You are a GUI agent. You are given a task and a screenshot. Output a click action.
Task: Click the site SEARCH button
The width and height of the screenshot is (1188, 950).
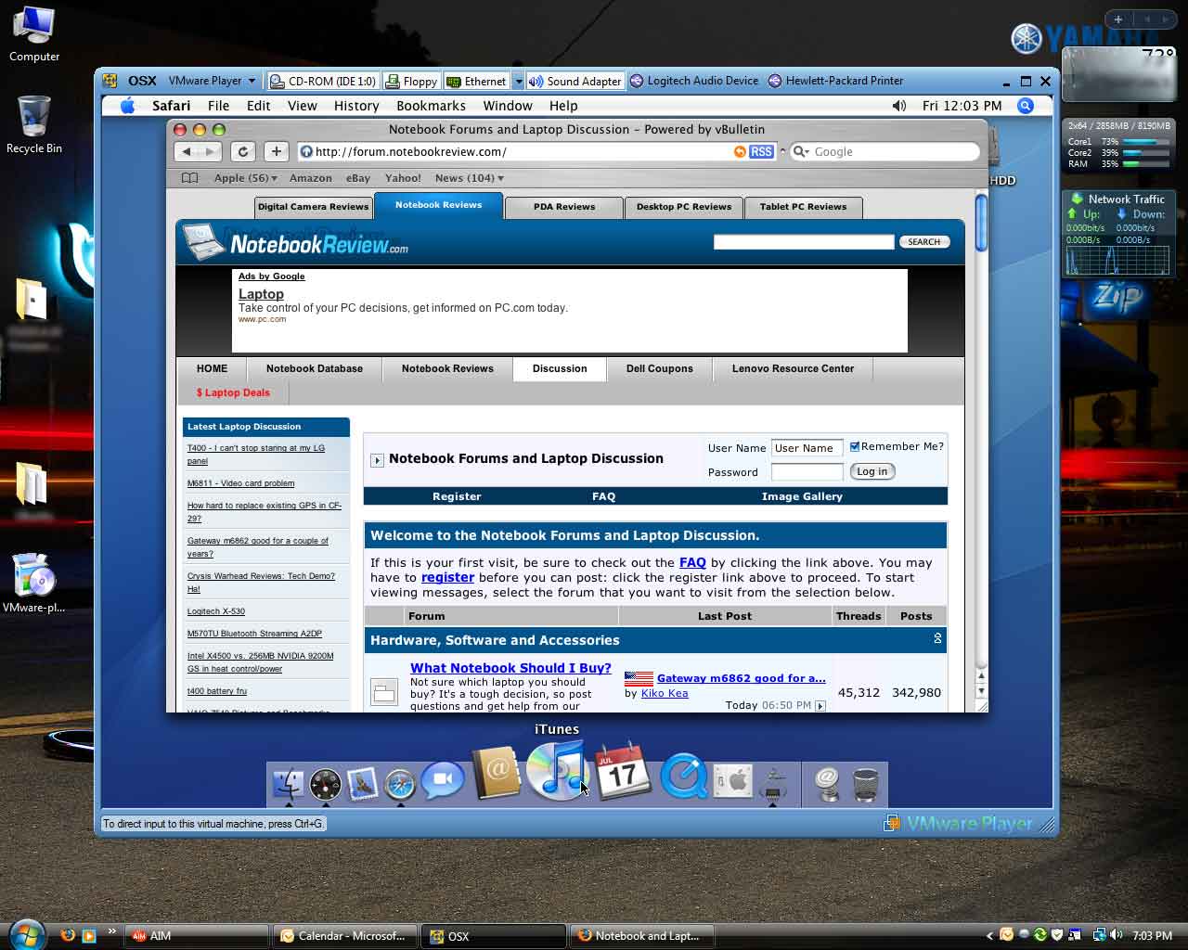[x=923, y=241]
